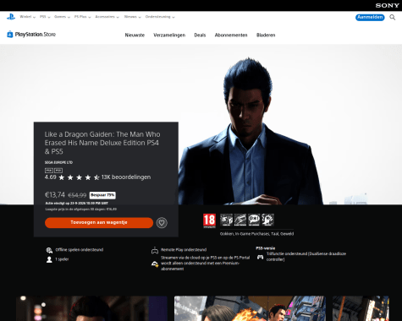
Task: Click the PS4 platform badge
Action: (49, 171)
